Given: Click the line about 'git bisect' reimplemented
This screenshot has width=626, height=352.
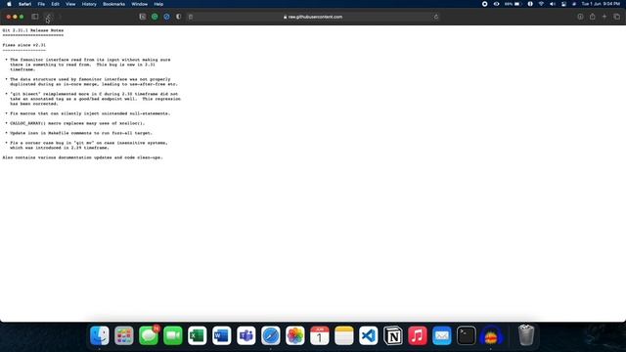Looking at the screenshot, I should click(x=94, y=94).
